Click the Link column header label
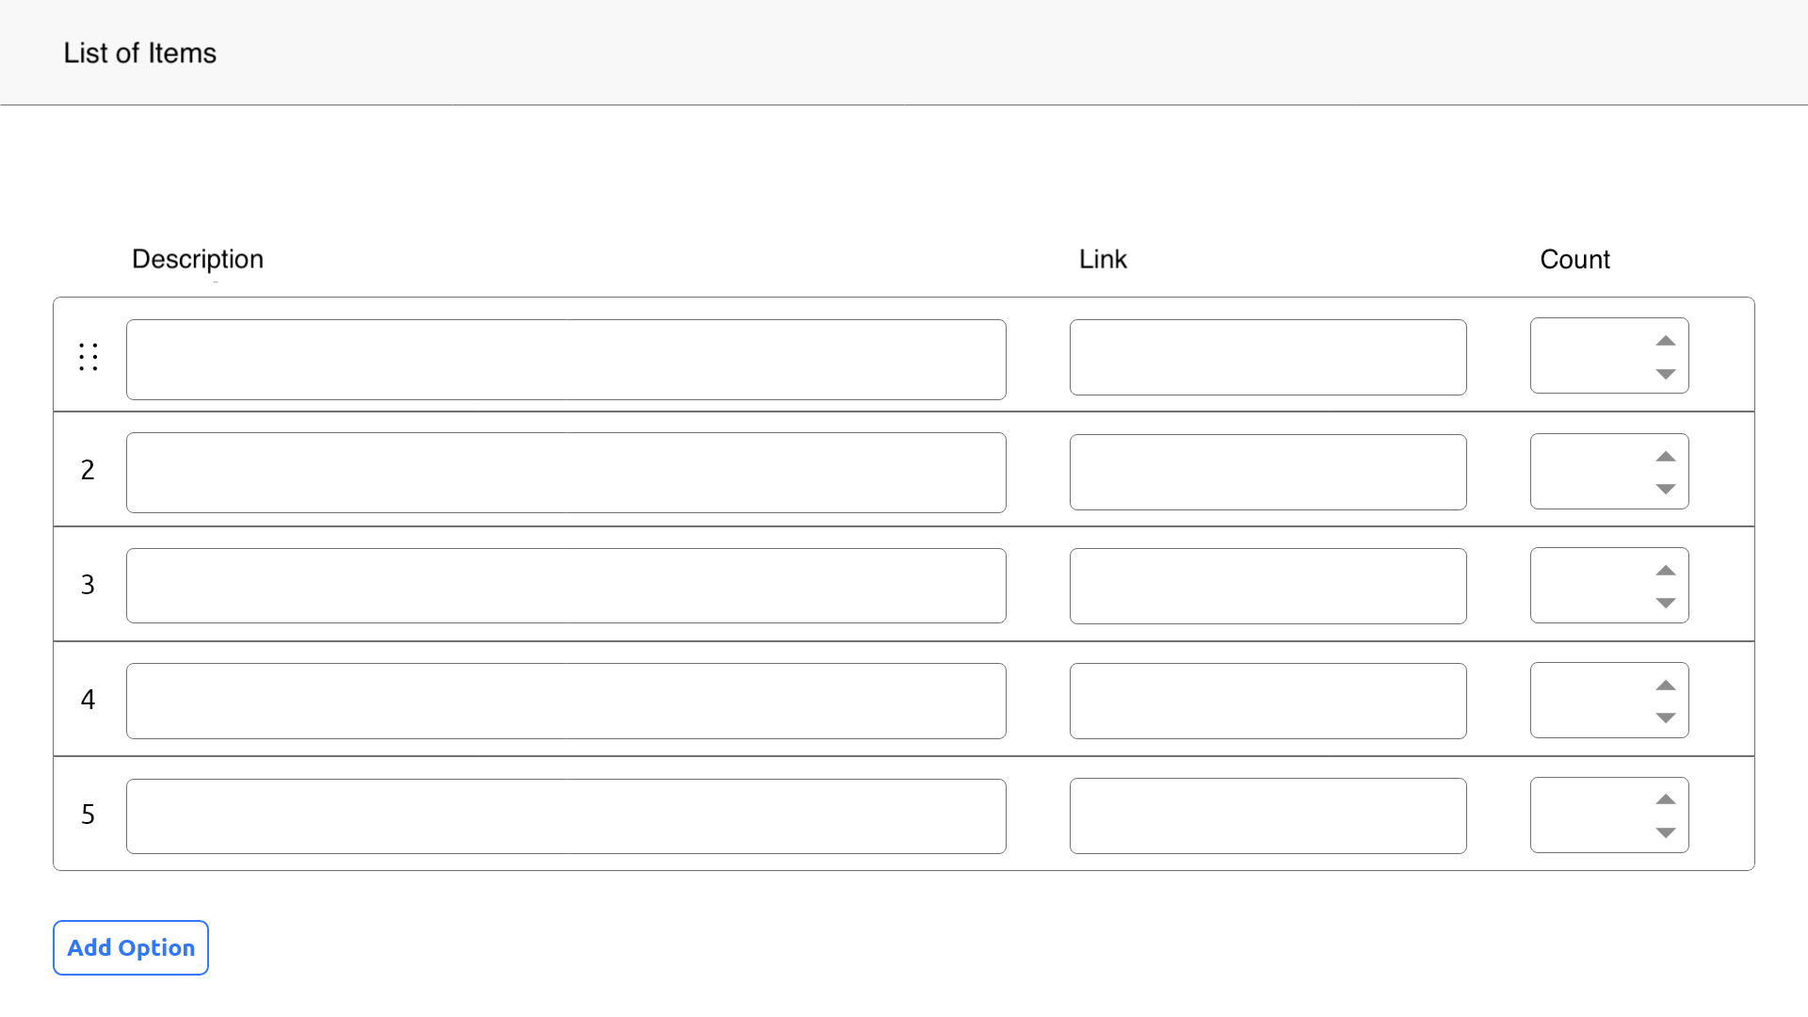1808x1017 pixels. [x=1102, y=258]
